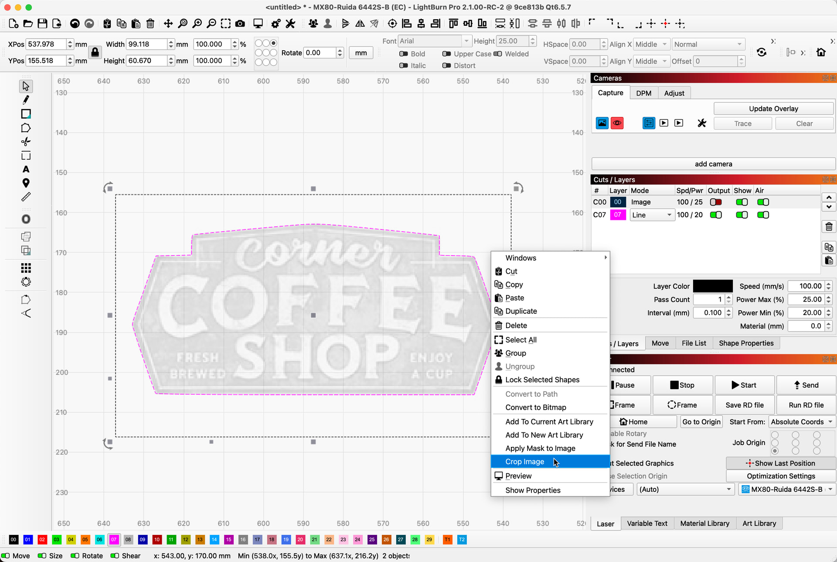The image size is (837, 562).
Task: Click the XPos input field
Action: (x=46, y=44)
